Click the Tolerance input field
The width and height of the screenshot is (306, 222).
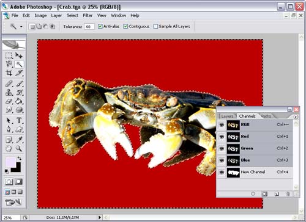89,27
